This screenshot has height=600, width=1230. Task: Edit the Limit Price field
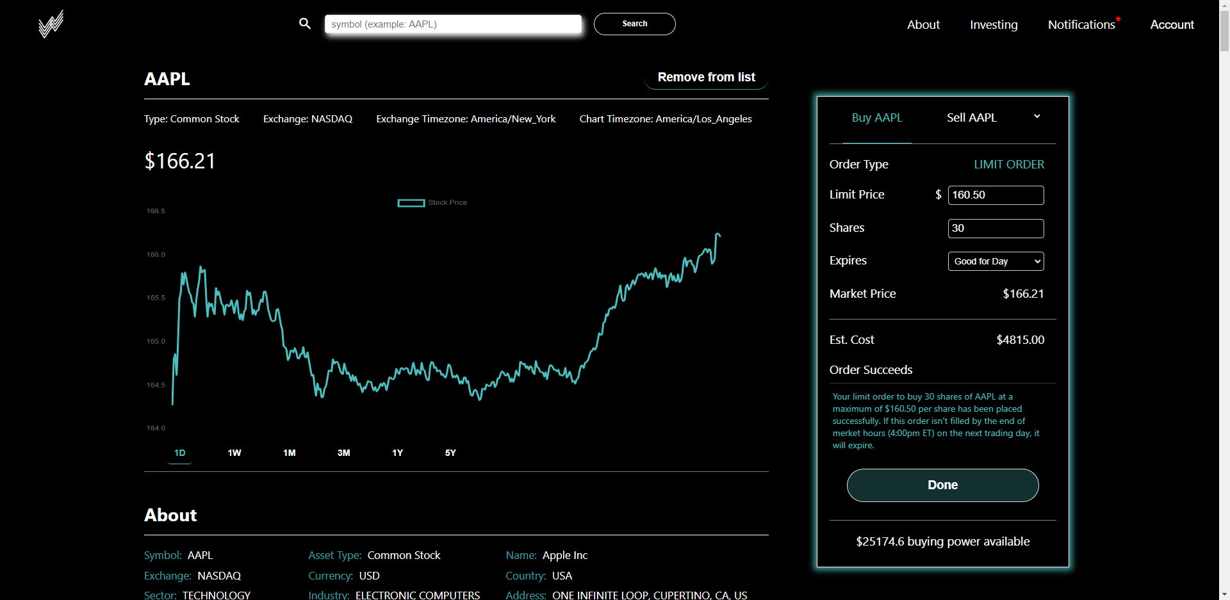pyautogui.click(x=996, y=195)
